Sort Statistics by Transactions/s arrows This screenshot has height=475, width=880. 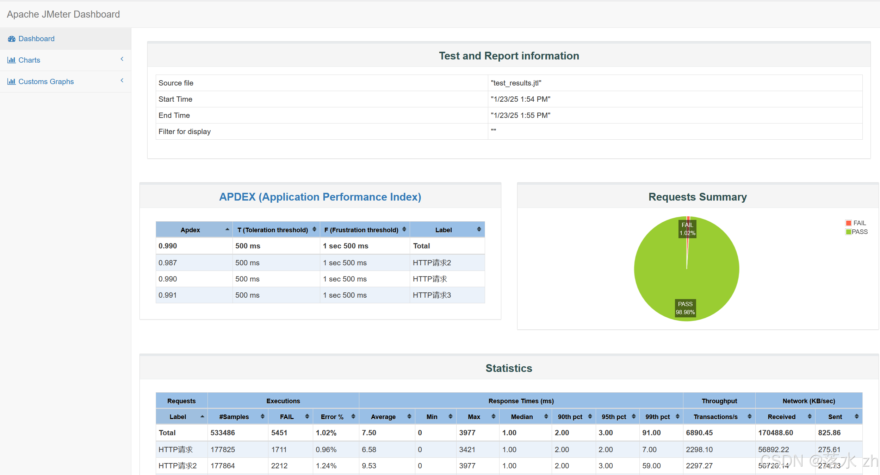(749, 417)
